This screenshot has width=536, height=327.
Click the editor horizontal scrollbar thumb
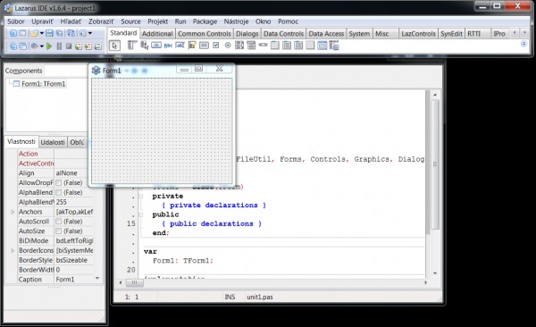click(x=134, y=282)
